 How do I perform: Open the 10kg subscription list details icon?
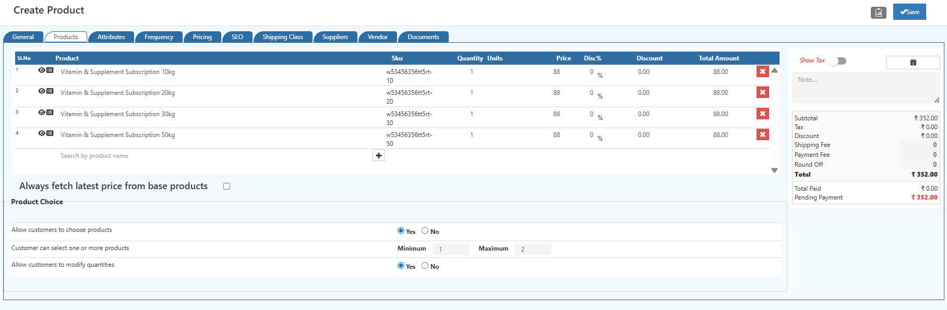pyautogui.click(x=50, y=70)
